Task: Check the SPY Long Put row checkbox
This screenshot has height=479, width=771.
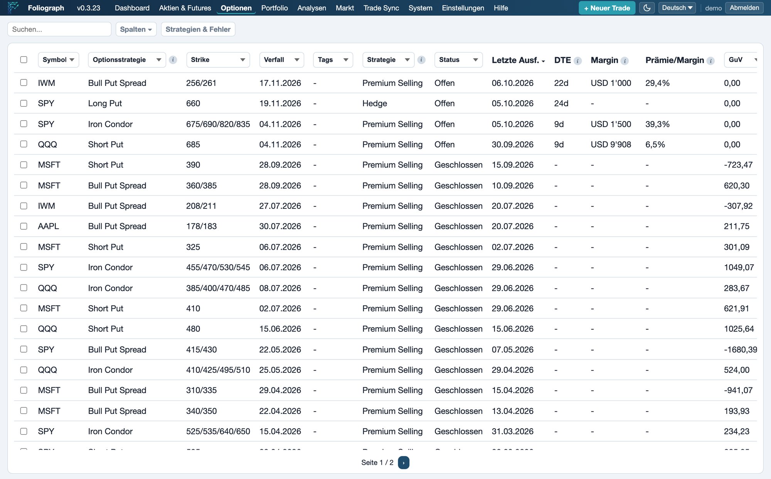Action: [24, 103]
